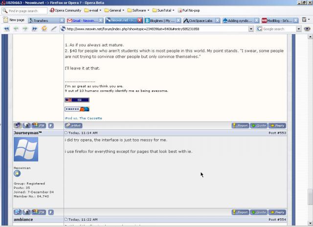Open the iPod vs. The Cassette link
The image size is (313, 227).
coord(83,118)
